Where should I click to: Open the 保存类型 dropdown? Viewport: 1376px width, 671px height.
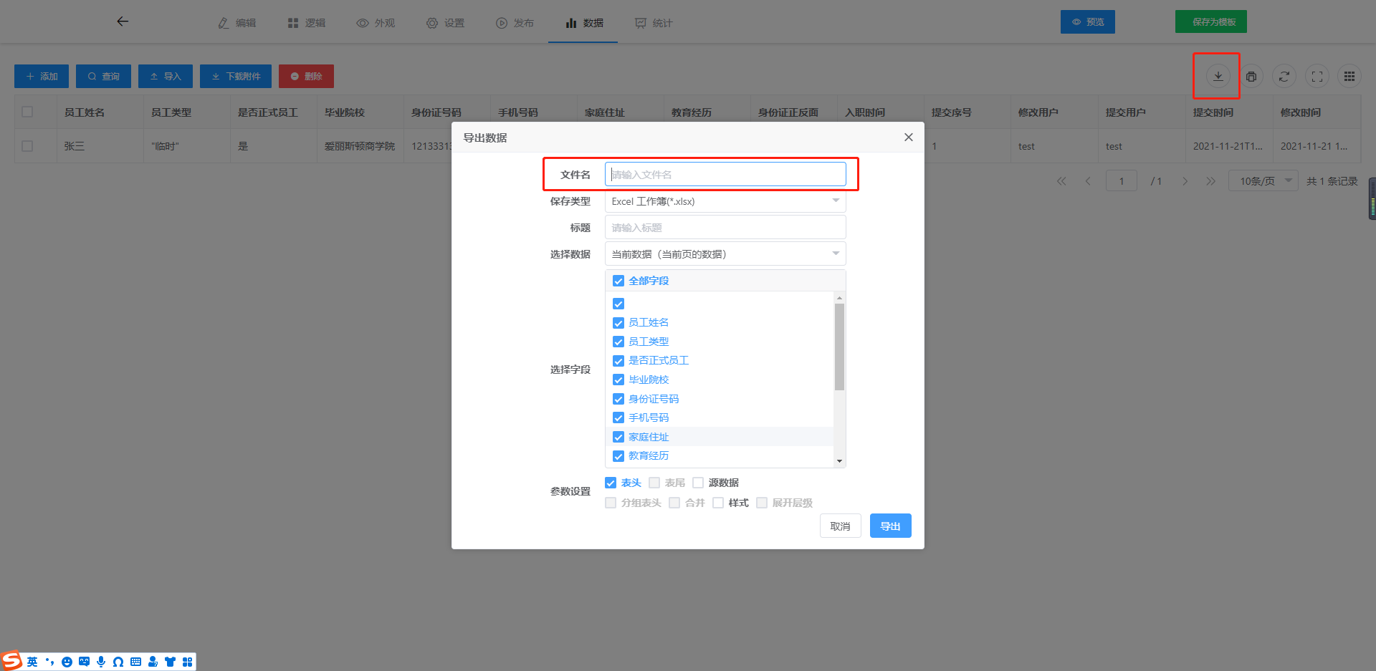click(x=725, y=201)
